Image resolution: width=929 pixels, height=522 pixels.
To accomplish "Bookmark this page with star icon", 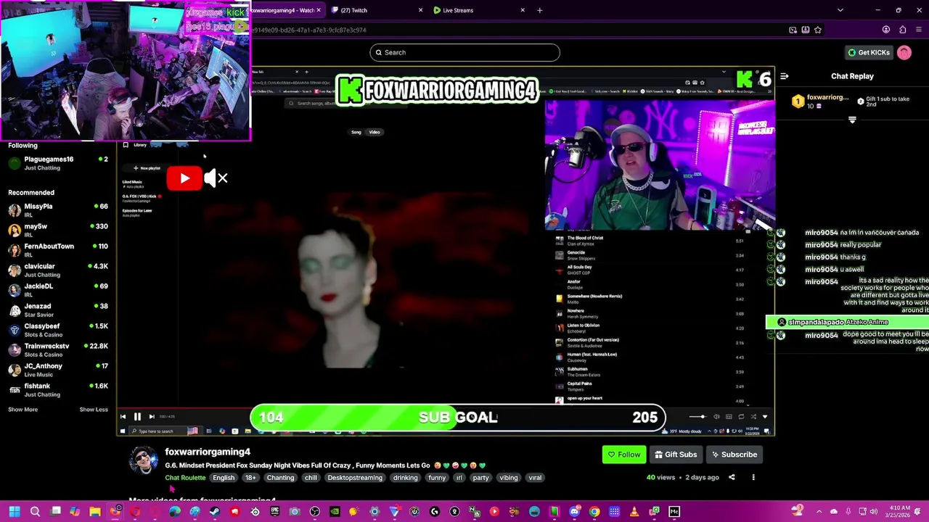I will click(818, 30).
